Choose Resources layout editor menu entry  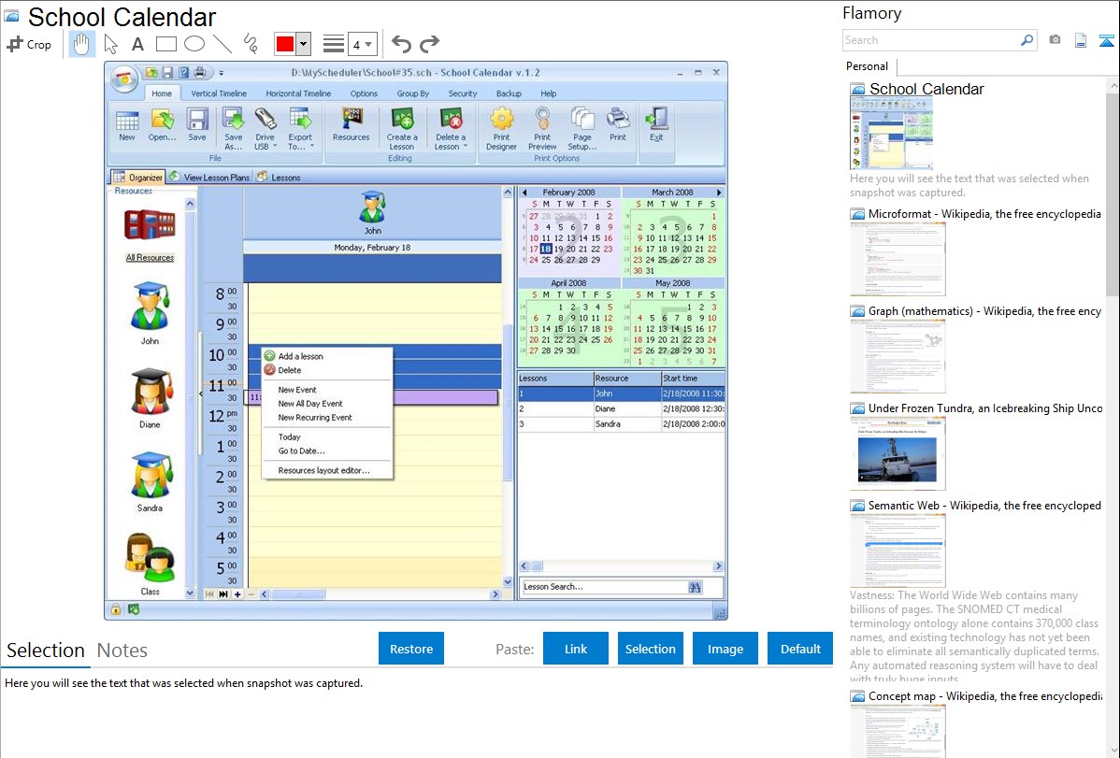[x=327, y=470]
